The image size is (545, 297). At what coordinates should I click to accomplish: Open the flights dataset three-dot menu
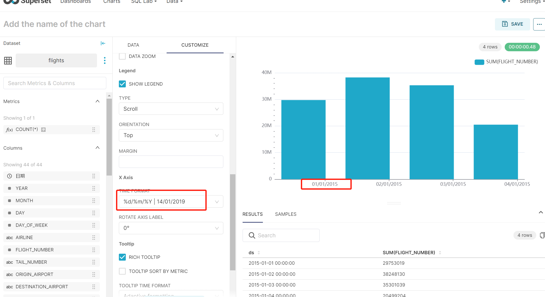(104, 60)
